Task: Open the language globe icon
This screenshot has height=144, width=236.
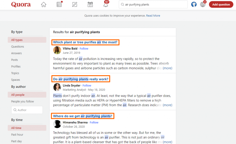Action: point(203,4)
